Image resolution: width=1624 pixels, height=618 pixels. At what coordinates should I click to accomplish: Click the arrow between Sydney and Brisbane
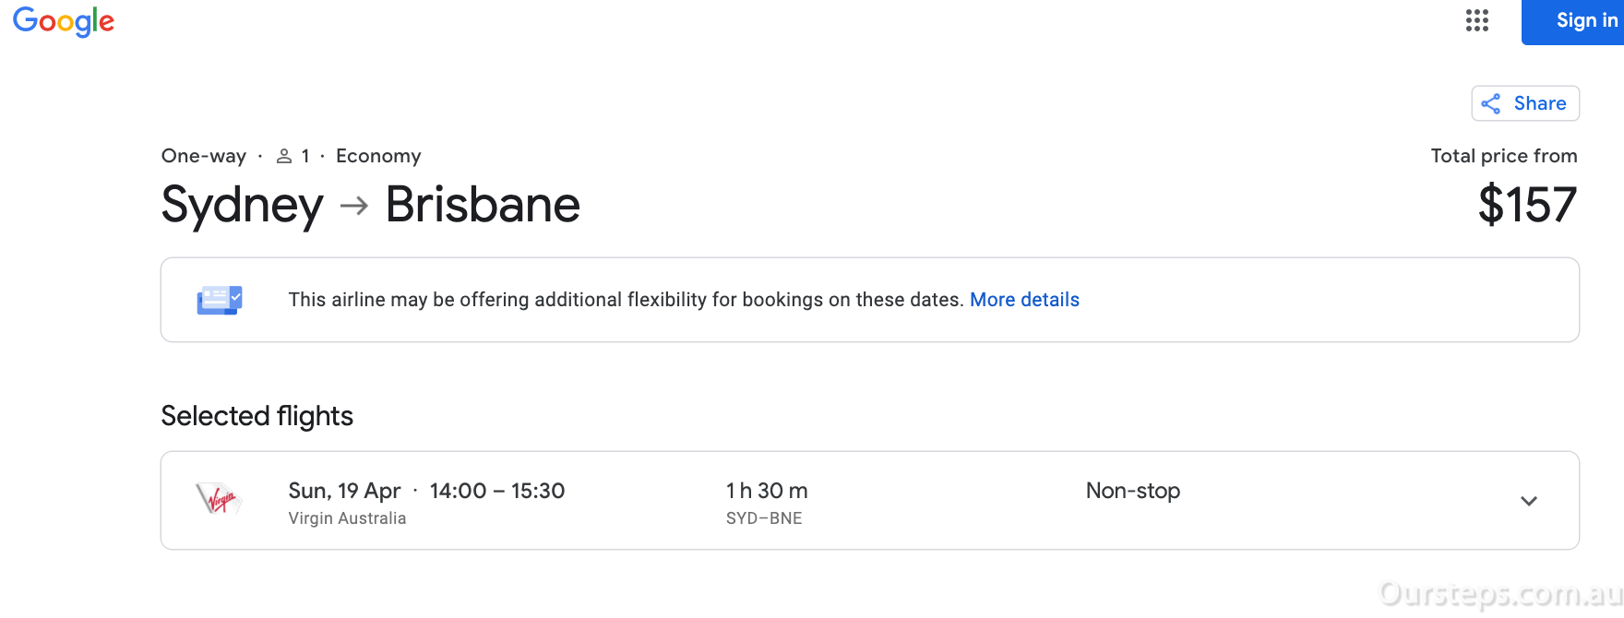(354, 206)
